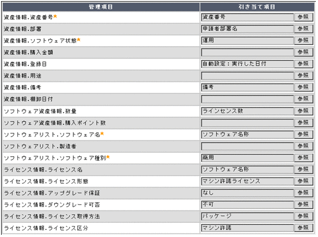The height and width of the screenshot is (237, 318).
Task: Click 参照 for ライセンス情報.ライセンス名
Action: point(303,170)
